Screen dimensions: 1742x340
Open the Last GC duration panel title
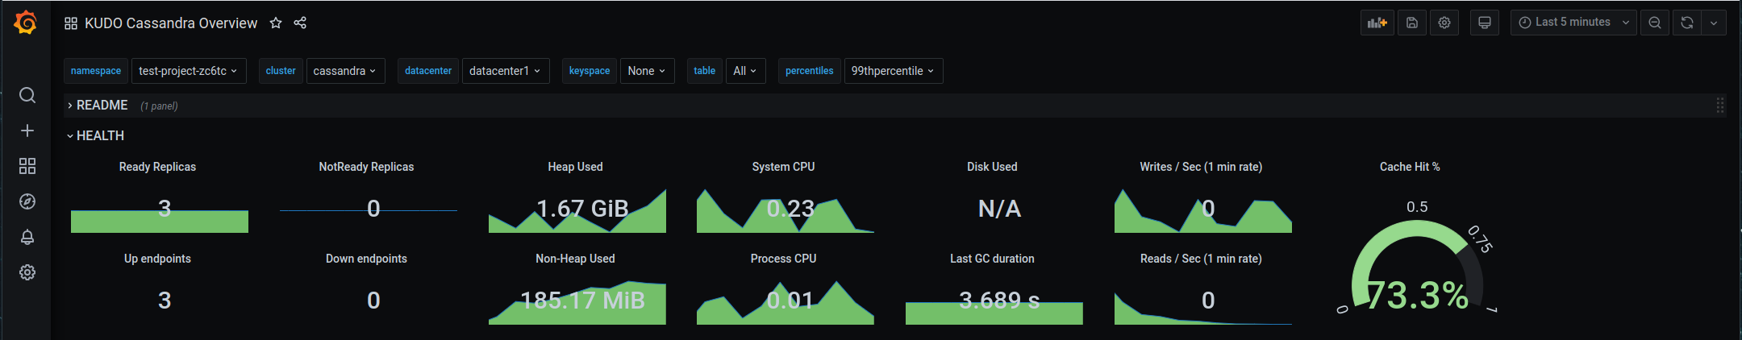[992, 259]
